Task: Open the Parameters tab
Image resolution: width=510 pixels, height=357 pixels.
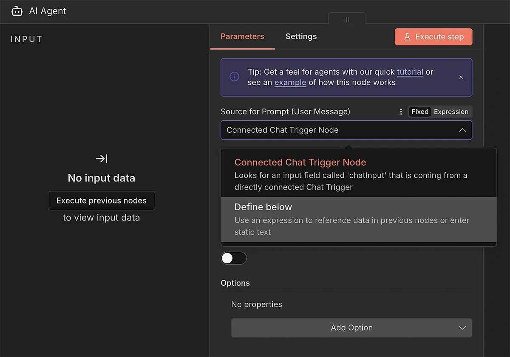Action: click(x=242, y=36)
